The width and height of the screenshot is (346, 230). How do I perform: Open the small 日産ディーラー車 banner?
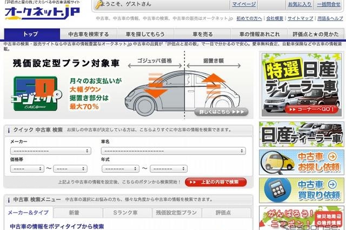click(x=302, y=134)
